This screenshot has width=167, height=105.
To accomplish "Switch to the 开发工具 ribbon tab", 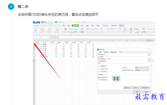I will 105,26.
